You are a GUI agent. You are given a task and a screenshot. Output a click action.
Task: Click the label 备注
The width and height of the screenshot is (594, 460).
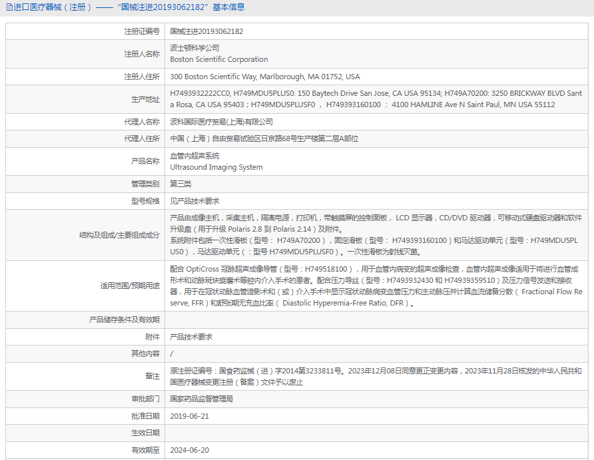point(152,376)
